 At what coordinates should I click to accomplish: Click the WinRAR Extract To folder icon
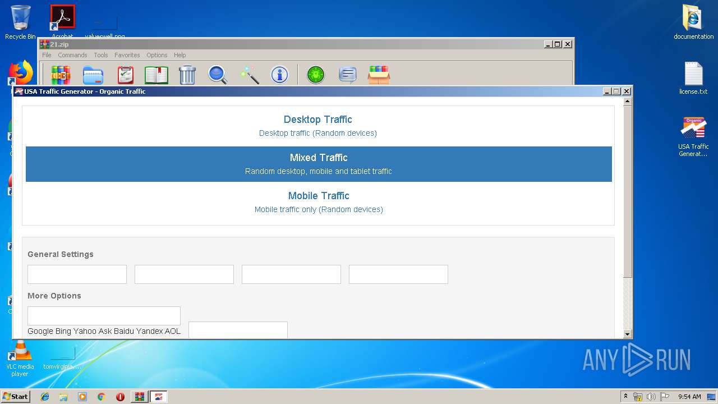coord(93,74)
